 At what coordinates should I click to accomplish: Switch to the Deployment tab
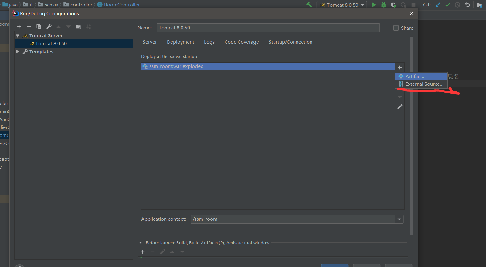(181, 42)
